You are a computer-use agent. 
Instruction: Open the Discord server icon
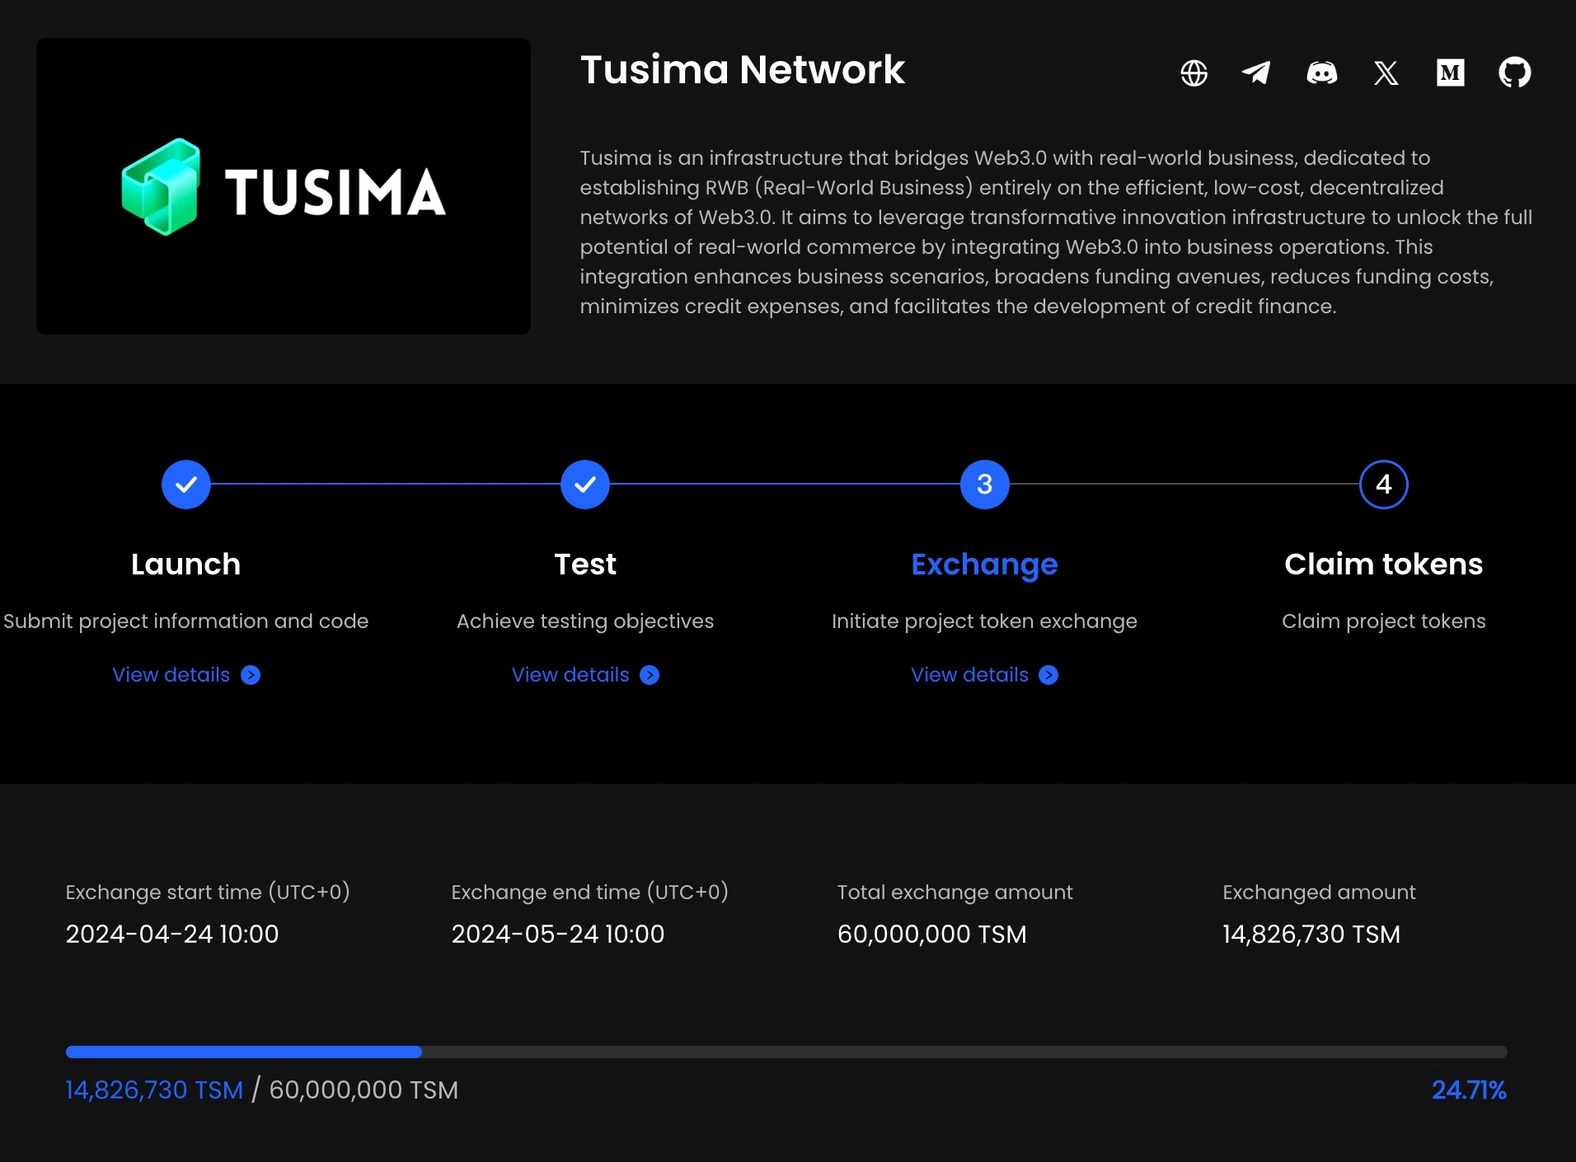(x=1321, y=73)
